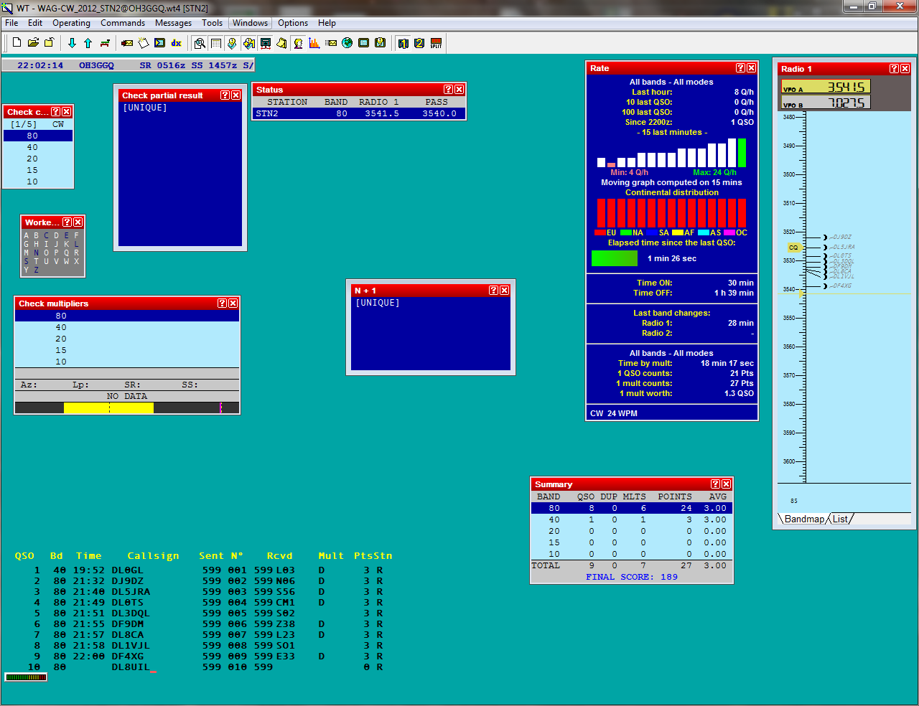The image size is (919, 706).
Task: Close the Check partial result window
Action: tap(235, 95)
